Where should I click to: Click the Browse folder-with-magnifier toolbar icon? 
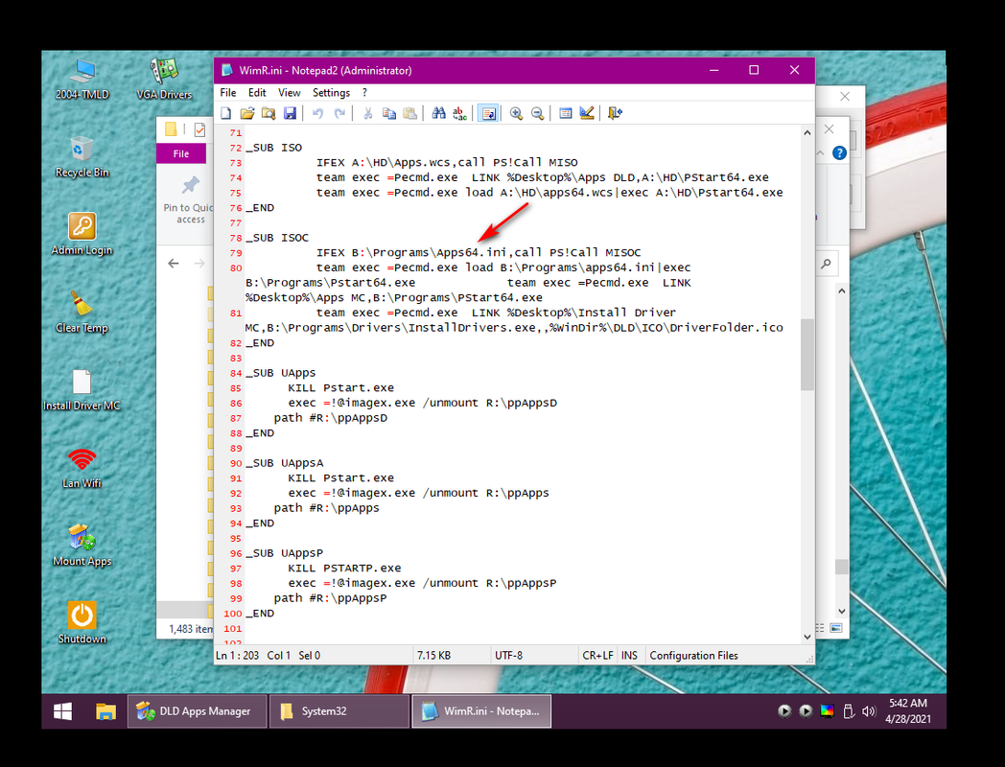point(269,113)
